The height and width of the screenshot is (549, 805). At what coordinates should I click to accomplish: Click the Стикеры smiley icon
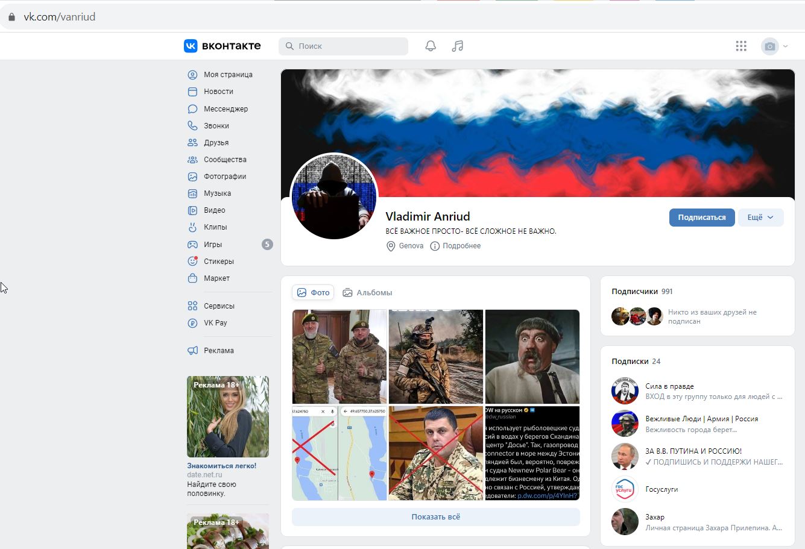192,262
